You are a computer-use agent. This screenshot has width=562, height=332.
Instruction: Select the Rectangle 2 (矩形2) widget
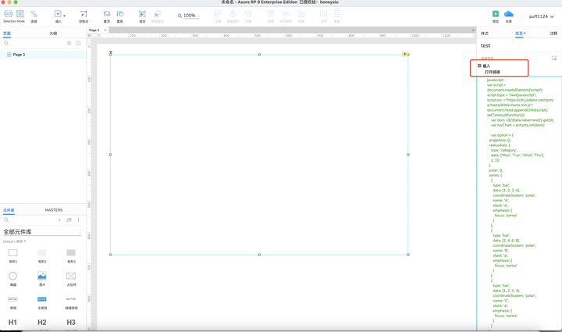42,255
